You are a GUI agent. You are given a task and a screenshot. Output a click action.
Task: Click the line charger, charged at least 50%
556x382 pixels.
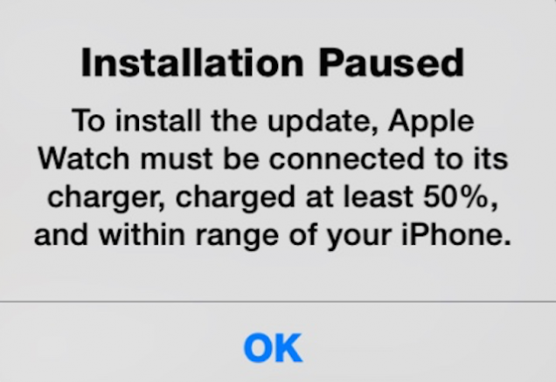click(273, 198)
